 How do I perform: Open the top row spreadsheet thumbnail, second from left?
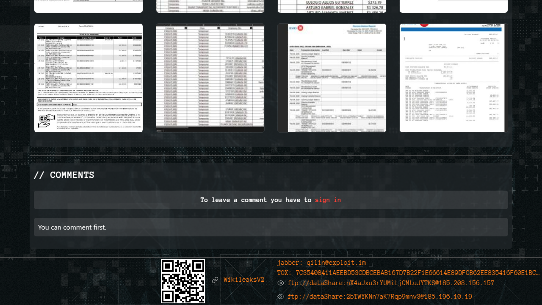(x=210, y=6)
